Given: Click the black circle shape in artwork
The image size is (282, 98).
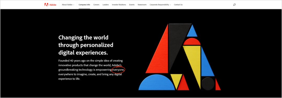Looking at the screenshot, I should [x=208, y=83].
